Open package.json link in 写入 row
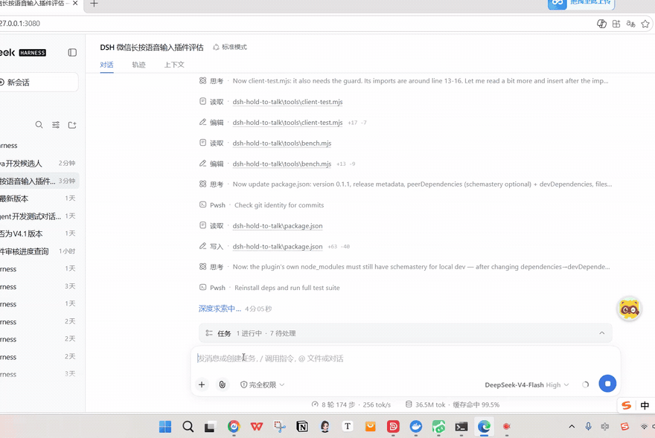 [278, 246]
